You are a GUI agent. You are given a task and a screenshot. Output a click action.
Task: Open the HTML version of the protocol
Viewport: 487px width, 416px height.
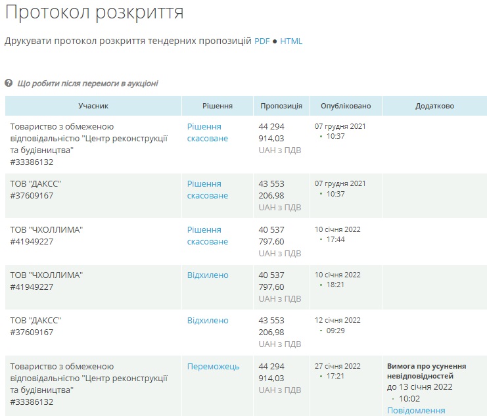pyautogui.click(x=291, y=41)
